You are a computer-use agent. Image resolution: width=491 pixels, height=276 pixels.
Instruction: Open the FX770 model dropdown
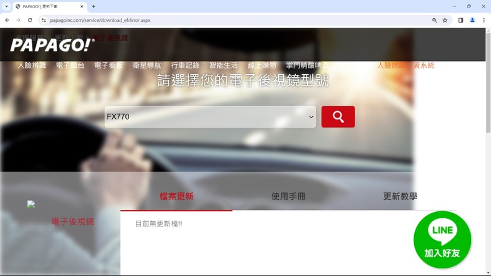(210, 116)
